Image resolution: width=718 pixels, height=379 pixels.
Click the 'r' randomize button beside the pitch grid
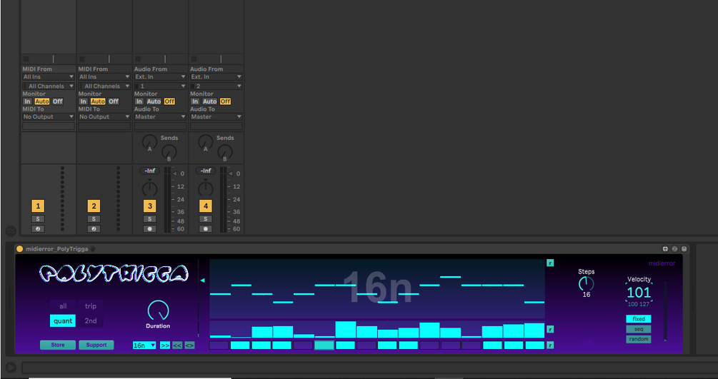point(550,263)
